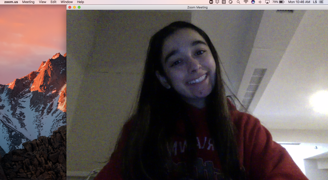Click the circular menu bar icon before Spotlight
Image resolution: width=328 pixels, height=180 pixels.
pyautogui.click(x=231, y=2)
